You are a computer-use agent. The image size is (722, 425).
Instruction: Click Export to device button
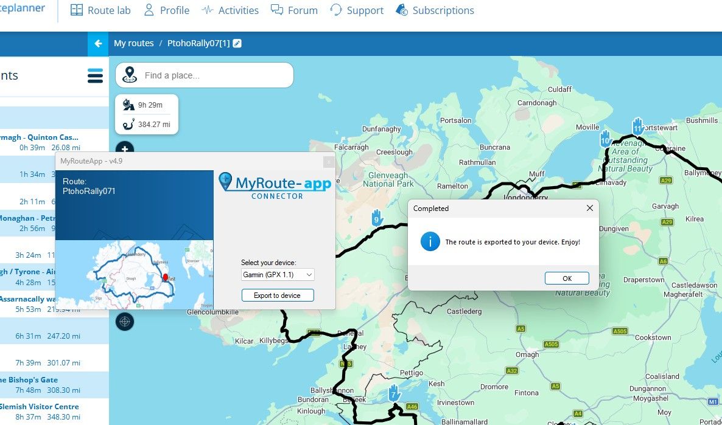(x=278, y=295)
